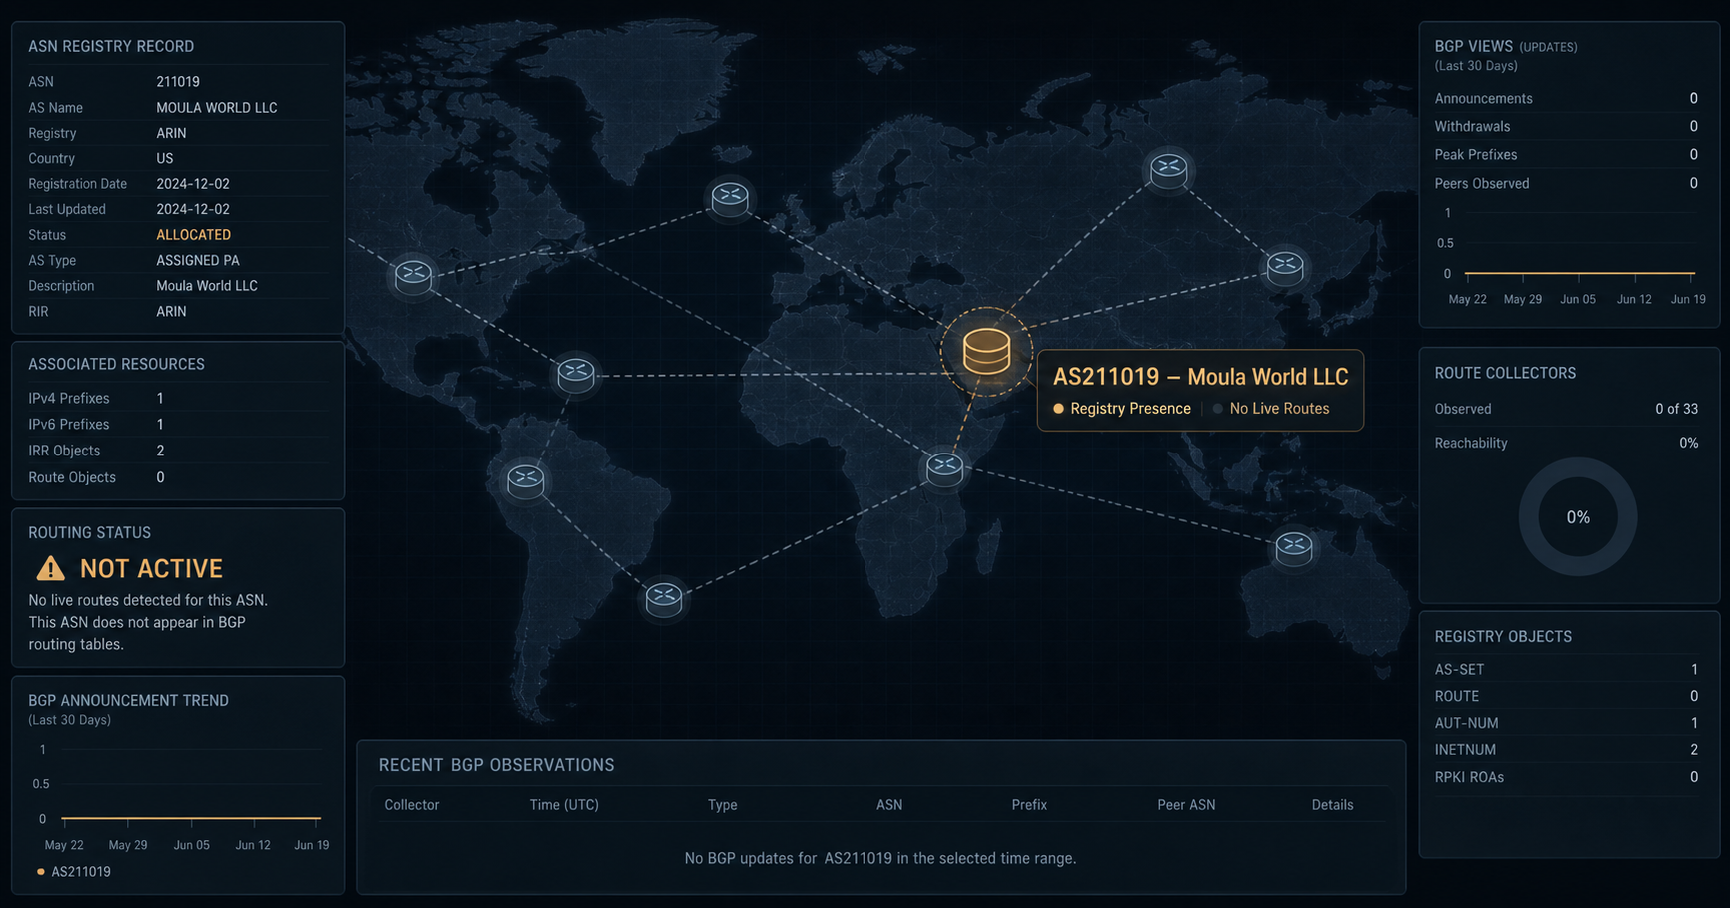Click the RPKI ROAs registry object row

point(1566,777)
